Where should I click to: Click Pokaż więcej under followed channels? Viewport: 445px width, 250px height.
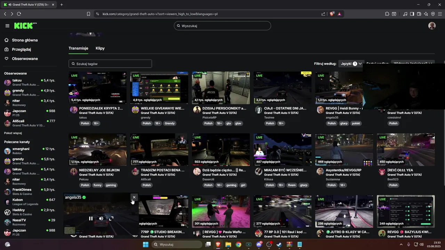[x=13, y=133]
